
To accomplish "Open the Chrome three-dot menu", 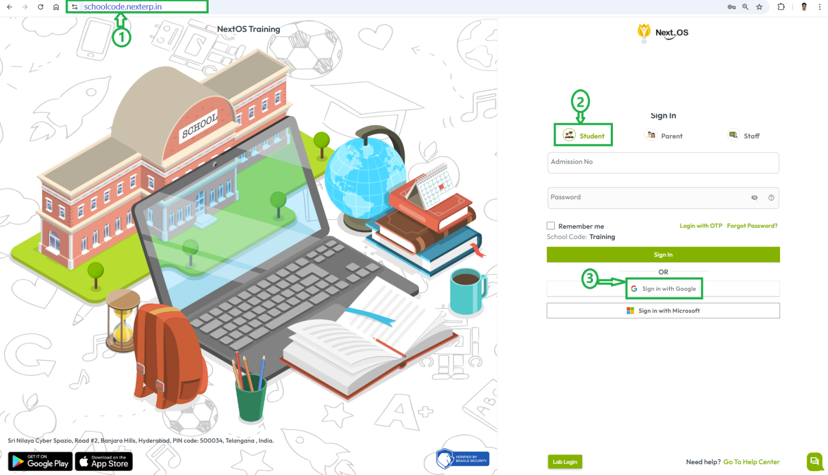I will coord(820,6).
